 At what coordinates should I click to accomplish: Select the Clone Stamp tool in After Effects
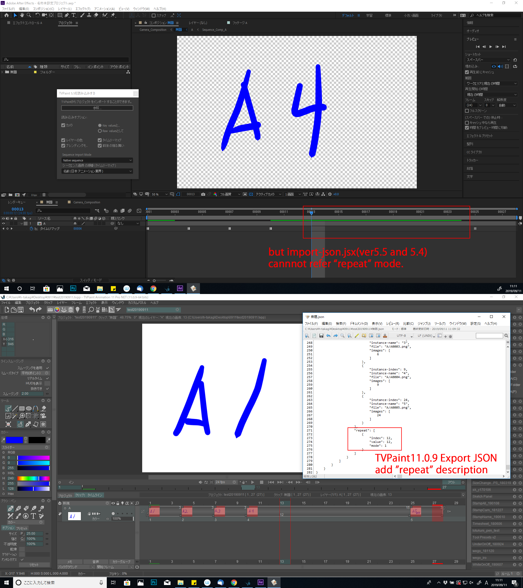tap(89, 15)
